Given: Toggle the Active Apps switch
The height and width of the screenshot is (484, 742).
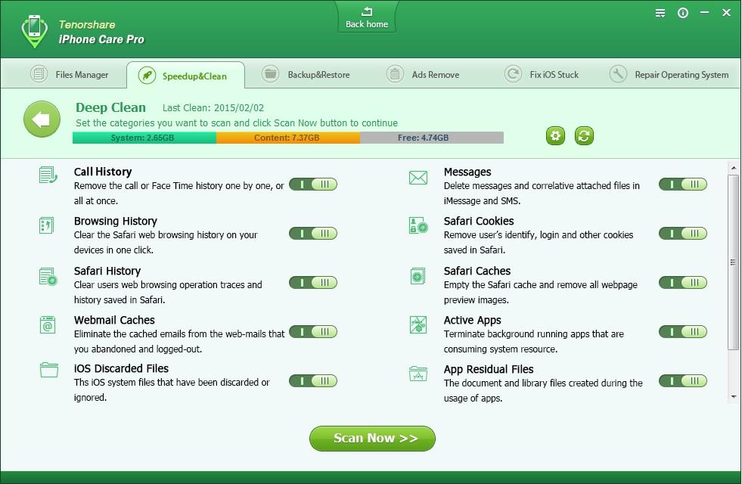Looking at the screenshot, I should [x=683, y=332].
